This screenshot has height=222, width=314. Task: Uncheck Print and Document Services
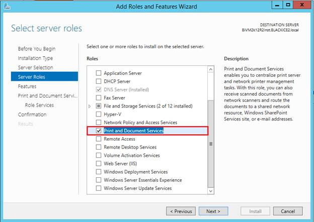tap(99, 131)
